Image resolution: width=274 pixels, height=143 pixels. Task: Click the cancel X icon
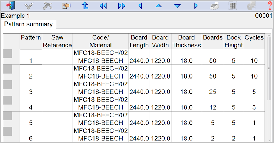(x=48, y=6)
